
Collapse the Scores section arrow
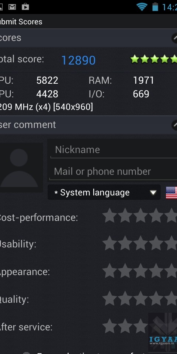(x=174, y=38)
